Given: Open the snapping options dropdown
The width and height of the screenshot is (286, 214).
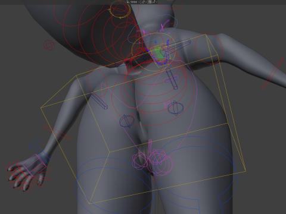Looking at the screenshot, I should coord(155,2).
